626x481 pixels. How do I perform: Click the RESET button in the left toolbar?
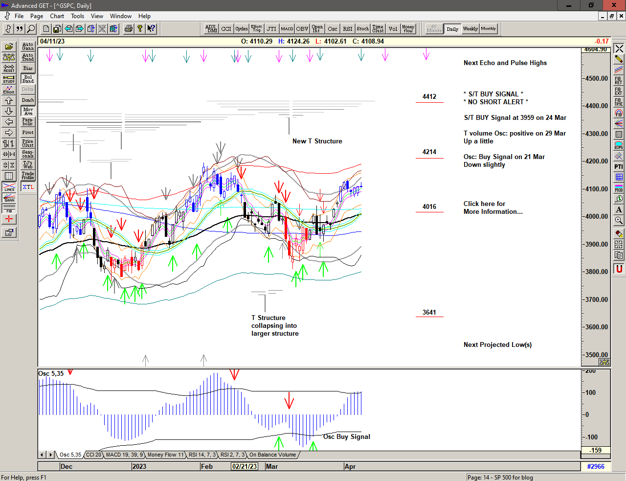click(9, 68)
